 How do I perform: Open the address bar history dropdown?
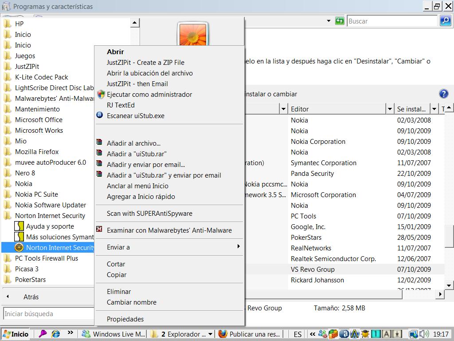point(329,21)
